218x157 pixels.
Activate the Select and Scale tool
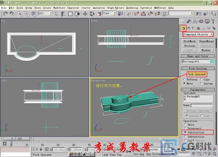99,14
